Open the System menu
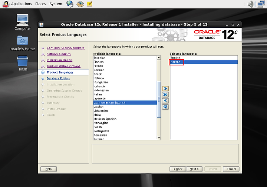267x187 pixels. (x=56, y=4)
